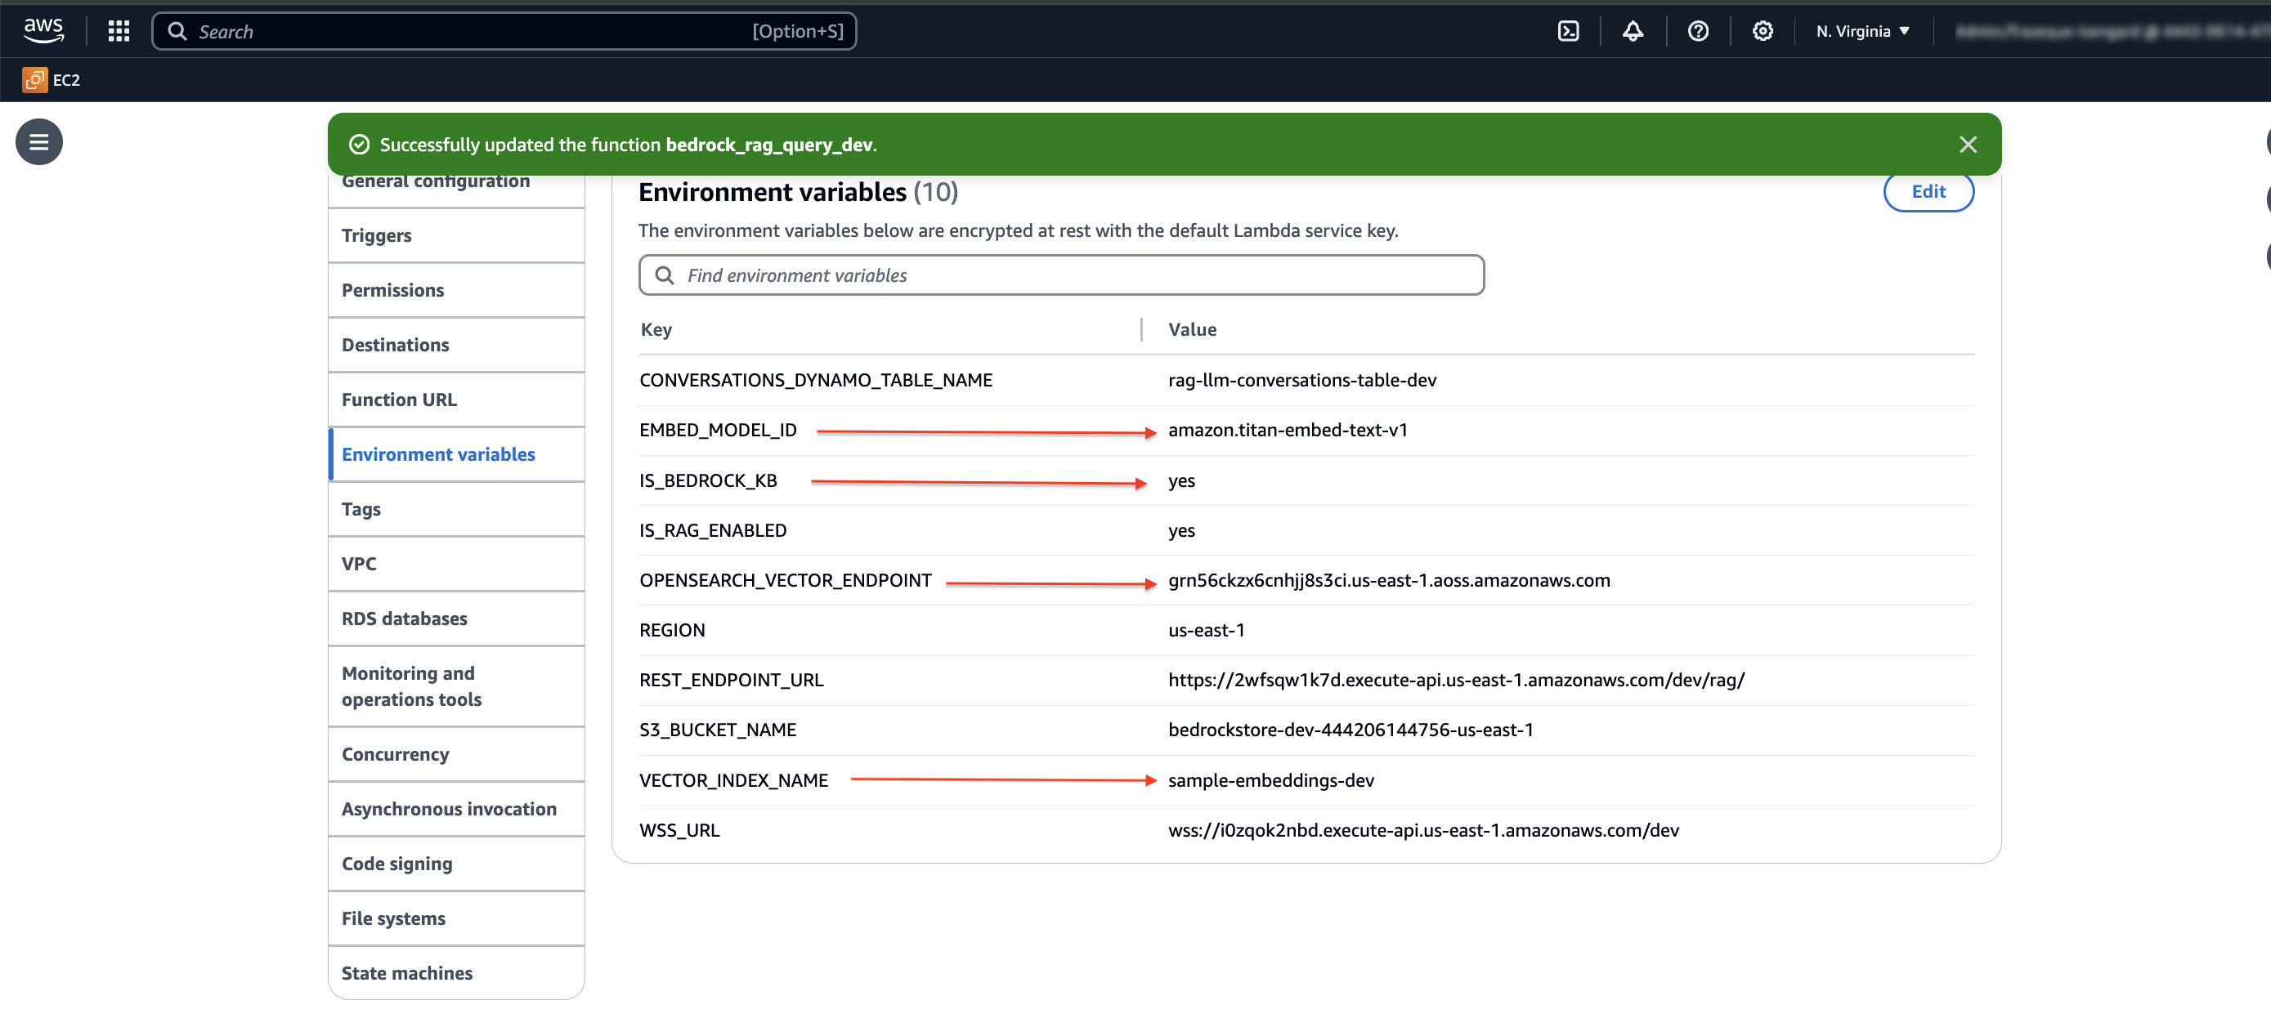Click the AWS services grid icon
2271x1036 pixels.
[119, 30]
